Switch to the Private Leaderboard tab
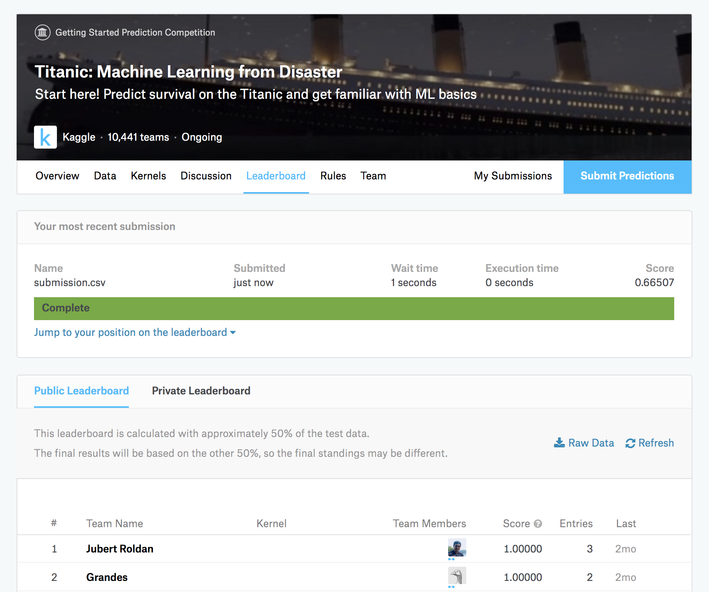709x592 pixels. pos(201,391)
